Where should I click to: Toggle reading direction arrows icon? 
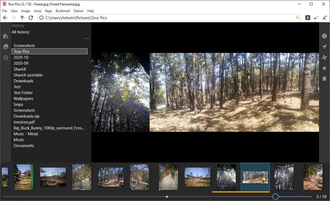316,18
